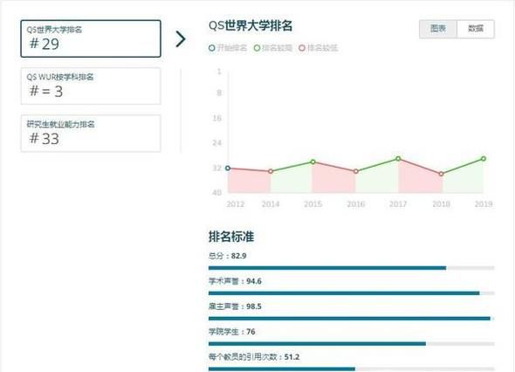515x372 pixels.
Task: Switch to the 数据 data view
Action: pos(476,29)
